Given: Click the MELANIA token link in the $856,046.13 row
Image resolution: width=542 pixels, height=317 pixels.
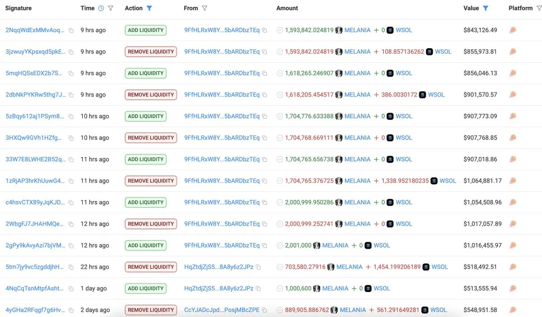Looking at the screenshot, I should (x=357, y=73).
